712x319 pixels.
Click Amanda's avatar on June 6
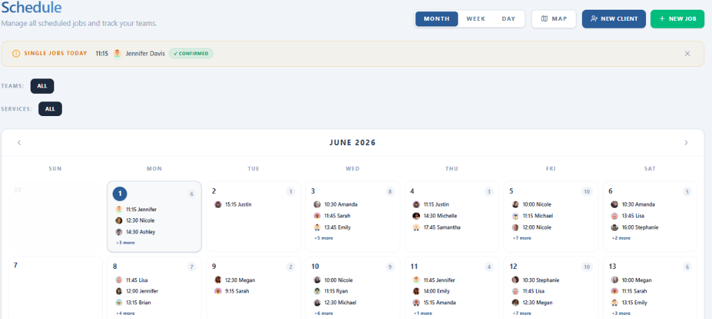pyautogui.click(x=615, y=204)
